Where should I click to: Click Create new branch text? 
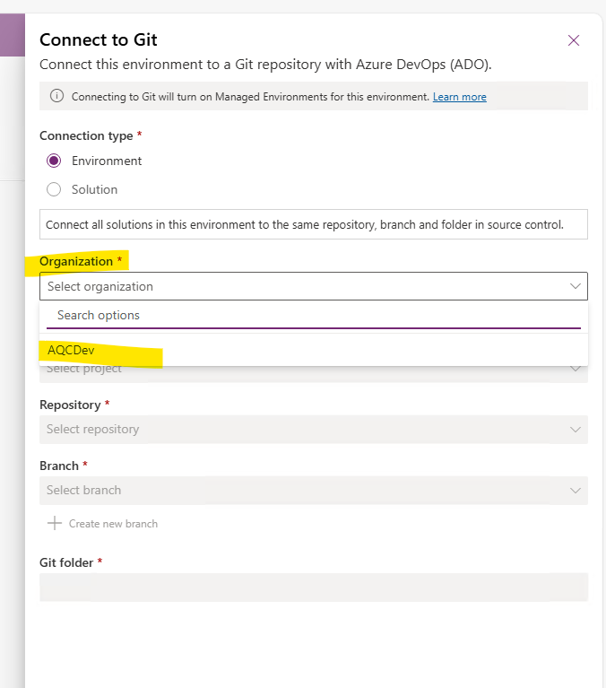[113, 524]
